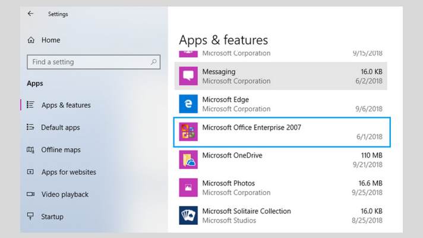Click the 6/2/2018 Messaging install date
423x238 pixels.
[369, 81]
